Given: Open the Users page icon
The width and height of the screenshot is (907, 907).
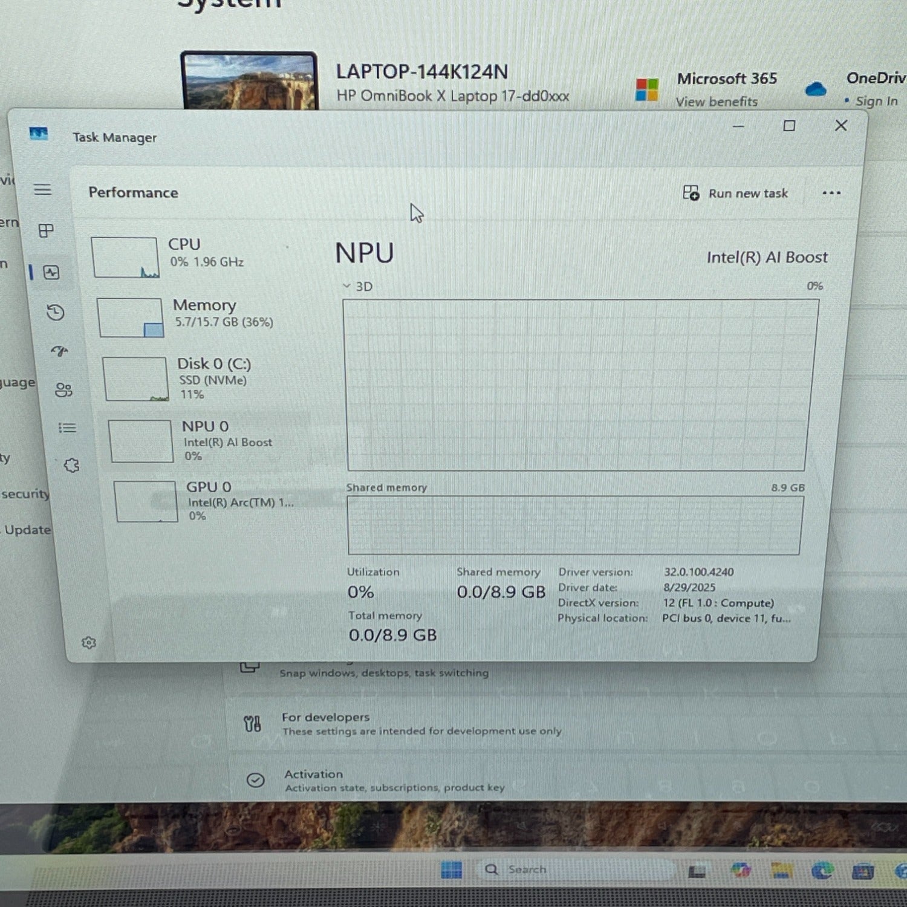Looking at the screenshot, I should [x=63, y=390].
